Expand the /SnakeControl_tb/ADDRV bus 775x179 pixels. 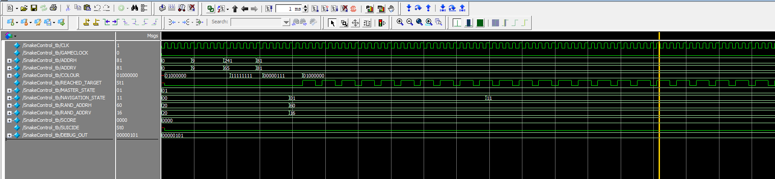[x=9, y=68]
